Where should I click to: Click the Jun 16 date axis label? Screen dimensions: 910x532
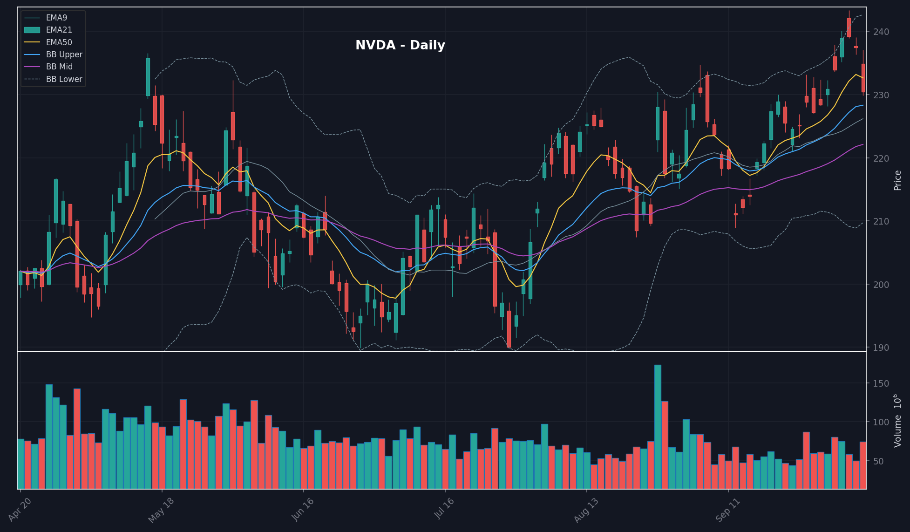(303, 509)
